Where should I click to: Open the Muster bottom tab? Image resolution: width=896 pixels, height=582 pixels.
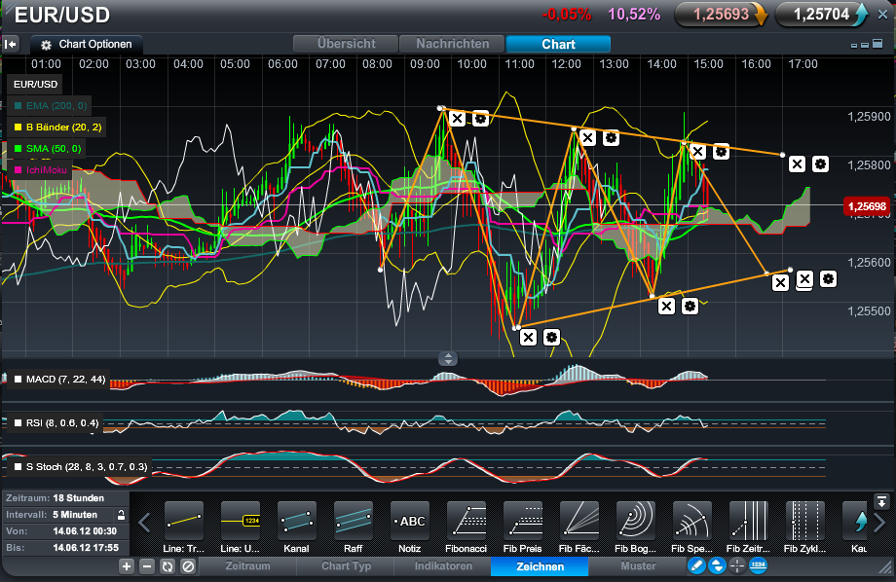click(x=638, y=566)
